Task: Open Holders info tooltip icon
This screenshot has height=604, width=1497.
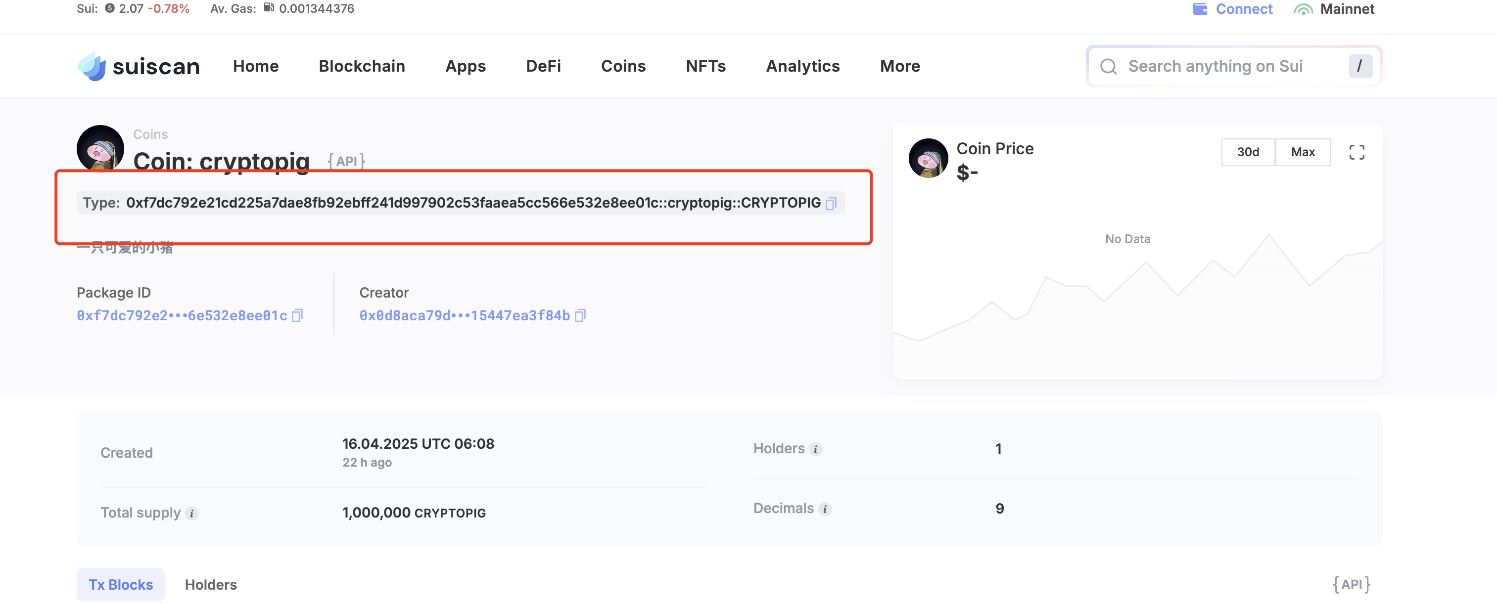Action: coord(815,449)
